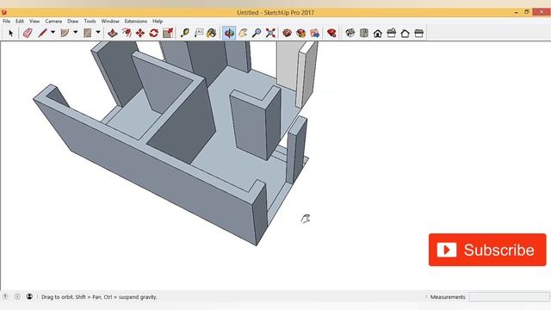Open the Extension Warehouse
Viewport: 551px width, 310px height.
(x=301, y=34)
